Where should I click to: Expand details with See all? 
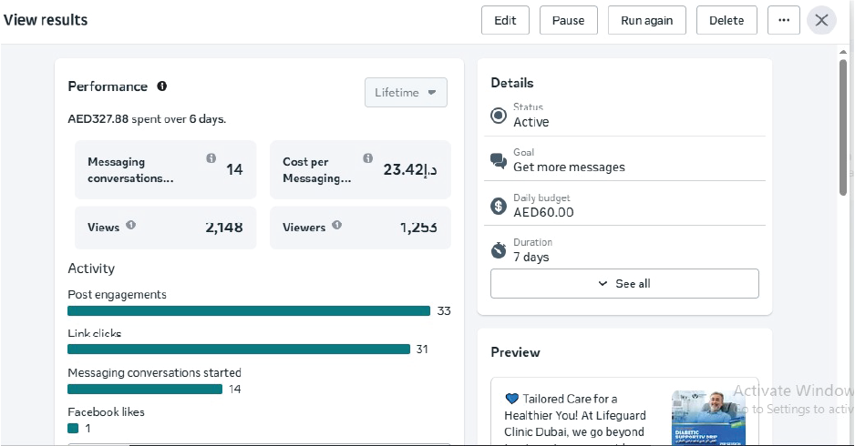pyautogui.click(x=624, y=284)
